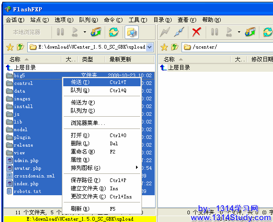Click the left pane refresh icon
Viewport: 273px width, 222px height.
tap(113, 32)
